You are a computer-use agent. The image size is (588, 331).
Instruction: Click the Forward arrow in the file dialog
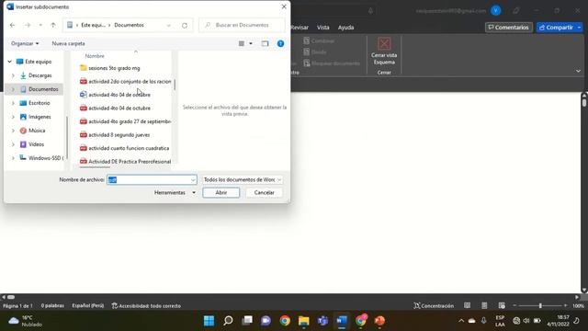[x=28, y=25]
